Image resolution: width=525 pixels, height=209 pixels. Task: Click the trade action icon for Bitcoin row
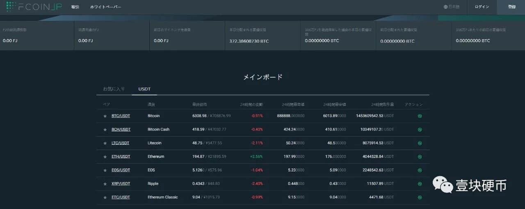click(x=420, y=116)
